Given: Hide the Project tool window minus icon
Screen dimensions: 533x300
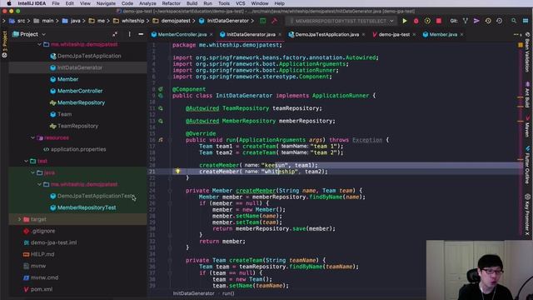Looking at the screenshot, I should coord(141,34).
